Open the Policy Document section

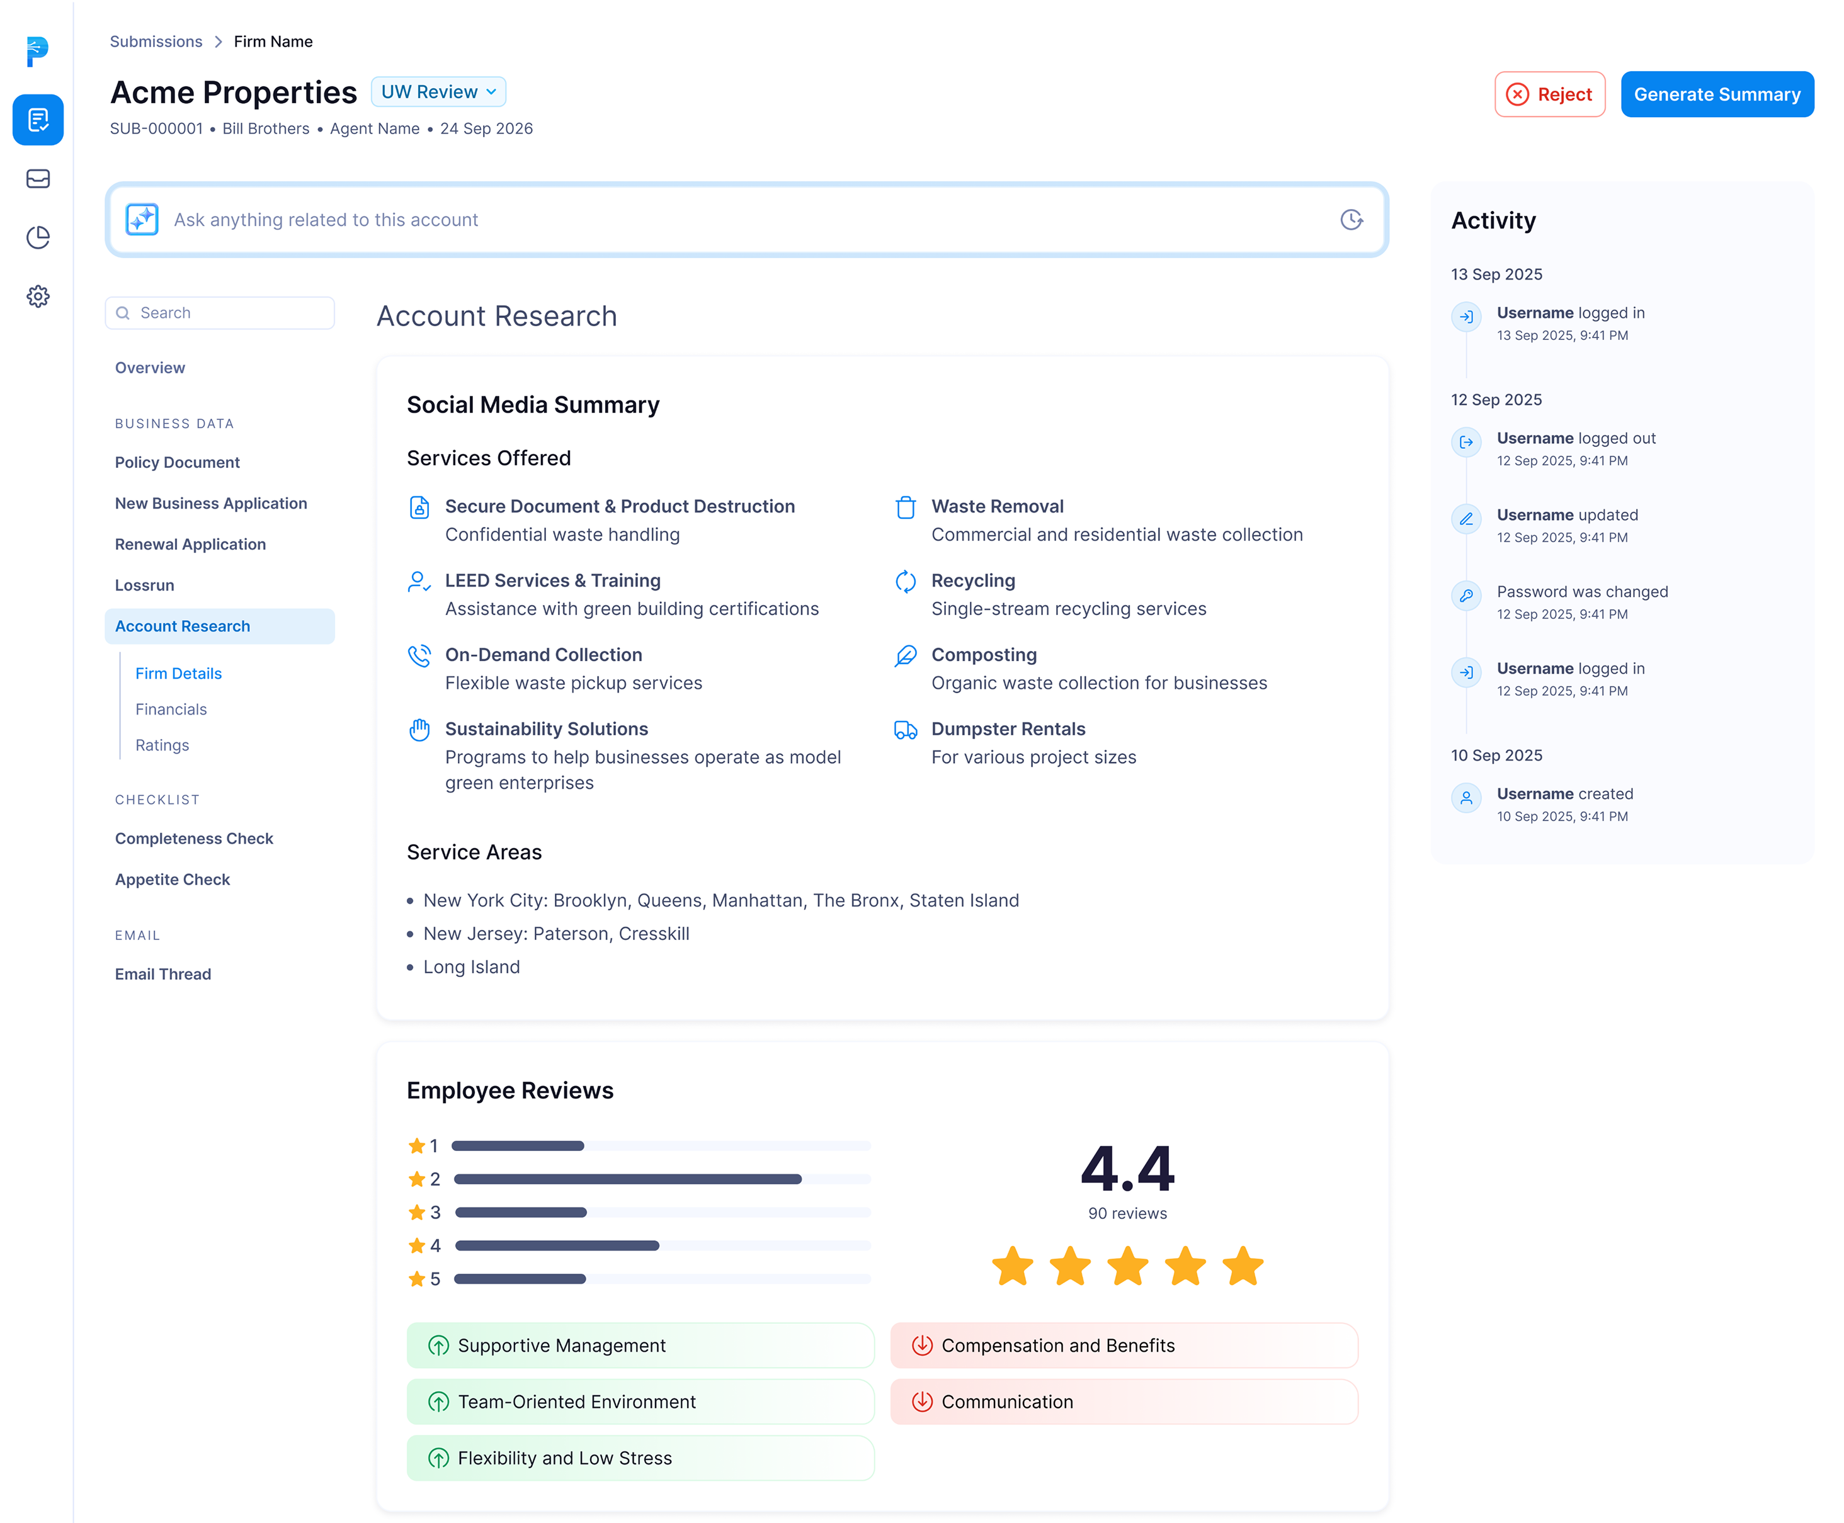coord(178,462)
